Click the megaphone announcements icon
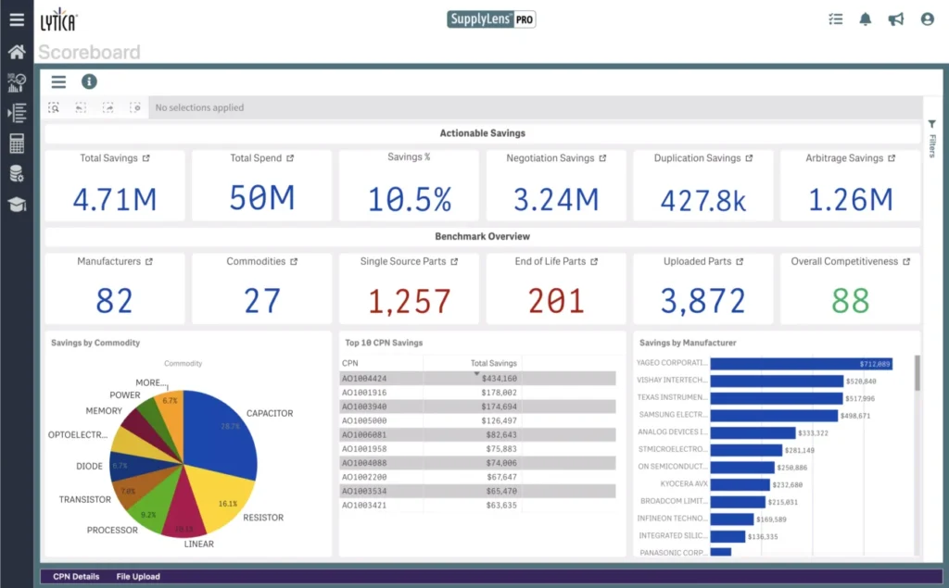Viewport: 949px width, 588px height. [896, 19]
